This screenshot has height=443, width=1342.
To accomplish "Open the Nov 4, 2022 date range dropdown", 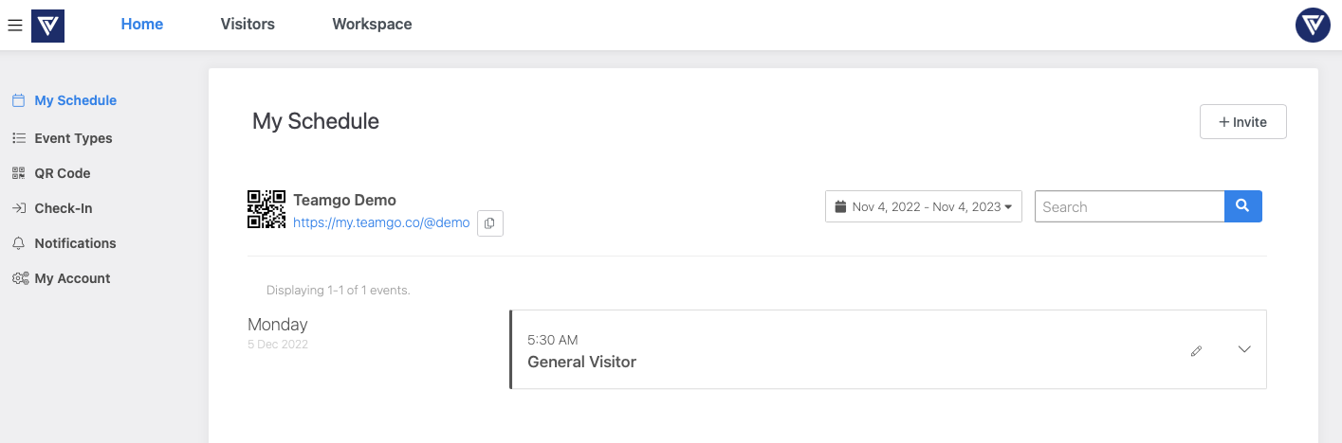I will [924, 206].
